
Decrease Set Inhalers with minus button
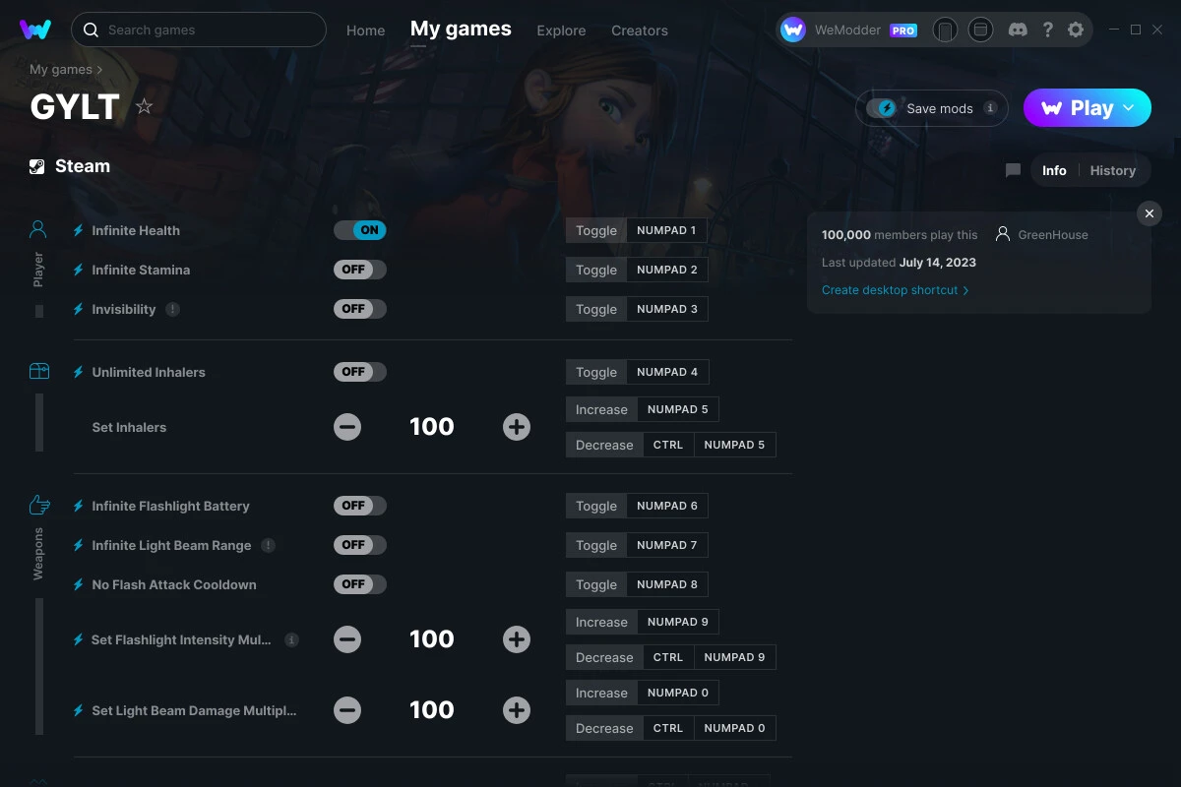[x=347, y=427]
